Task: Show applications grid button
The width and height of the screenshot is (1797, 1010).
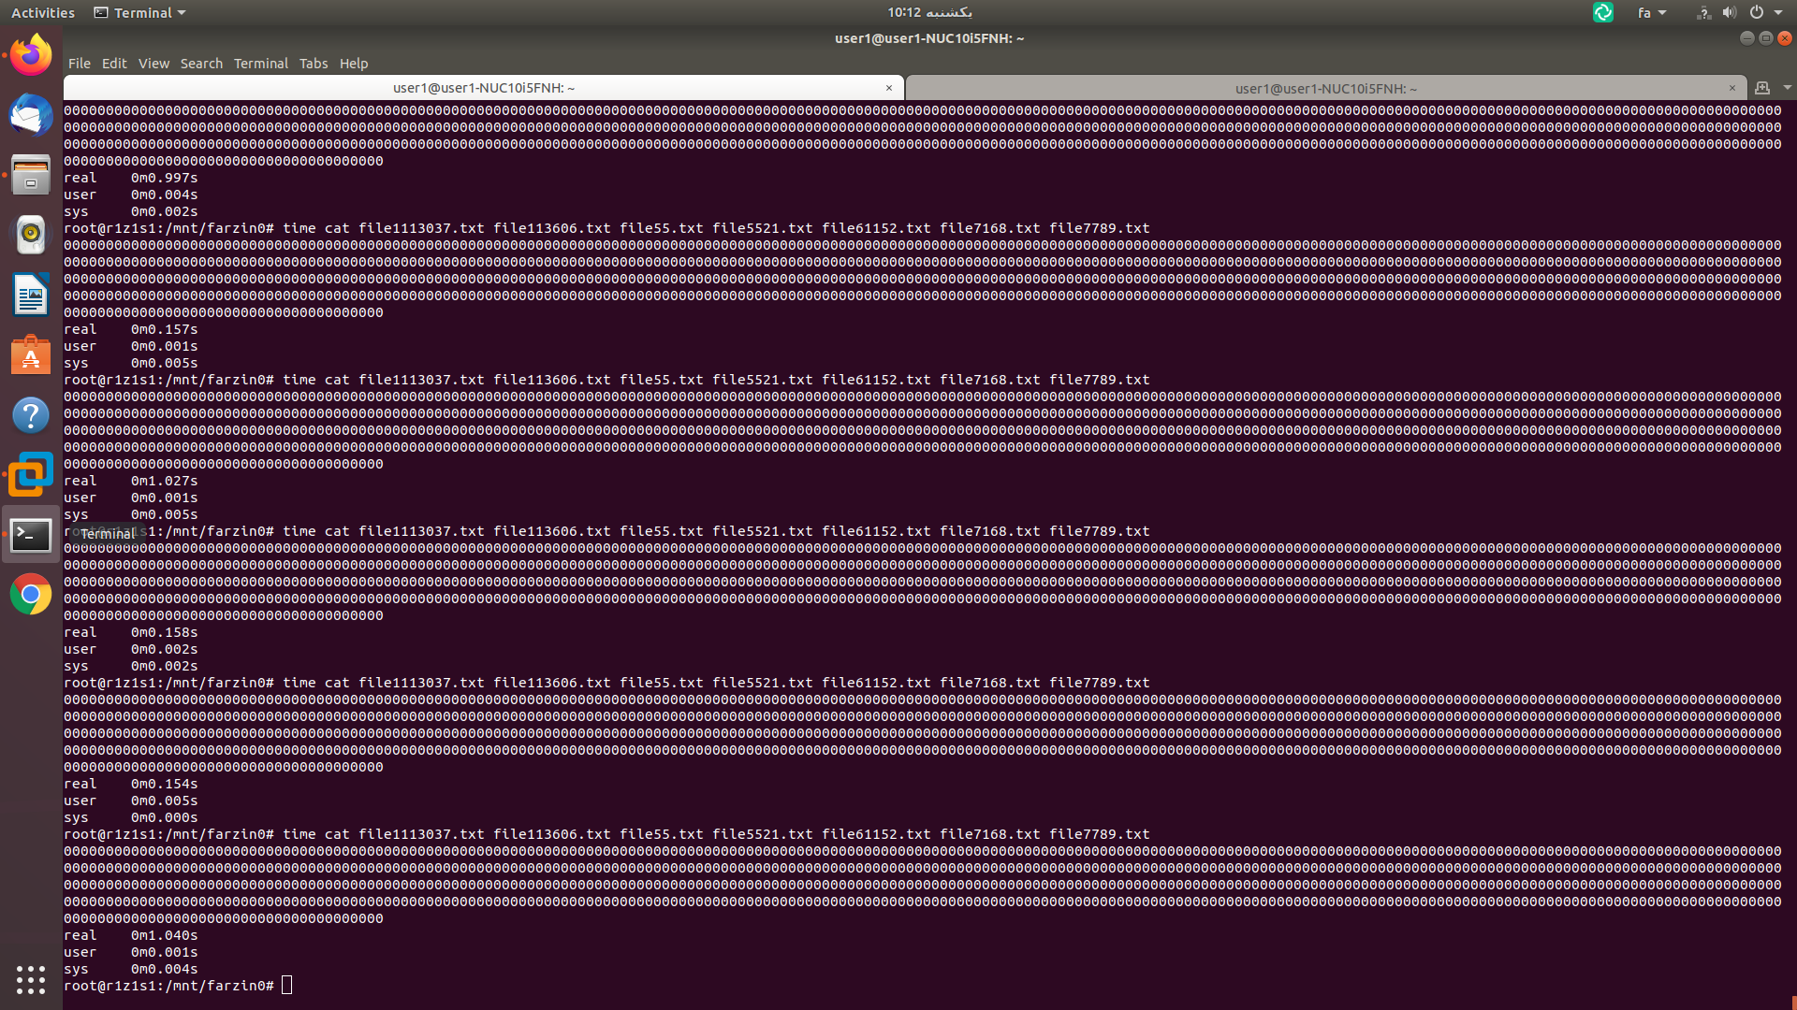Action: [x=31, y=979]
